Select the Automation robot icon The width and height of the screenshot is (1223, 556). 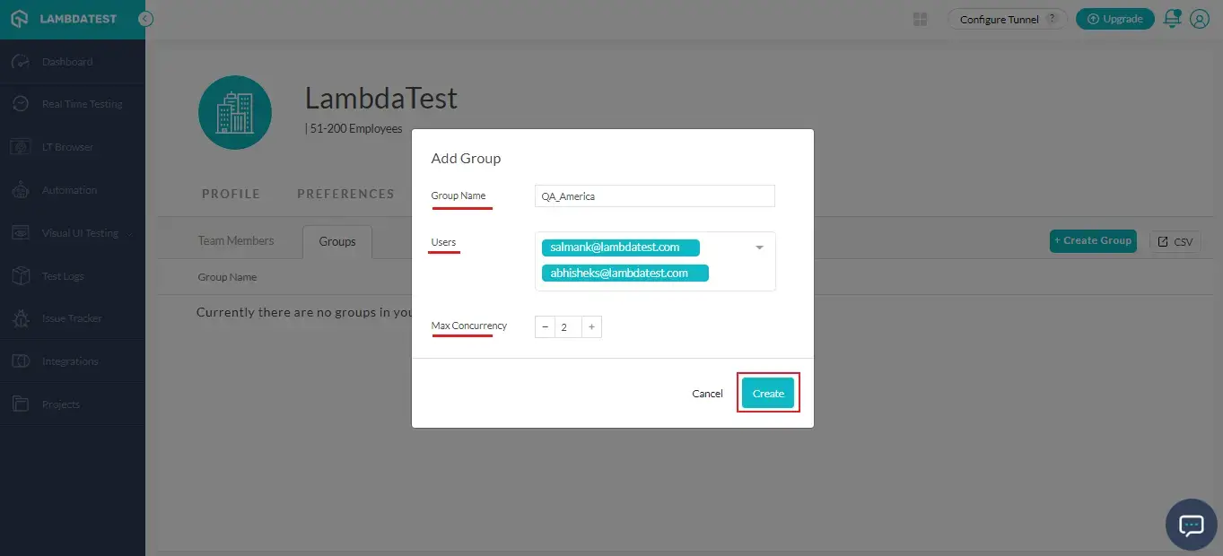[x=21, y=190]
